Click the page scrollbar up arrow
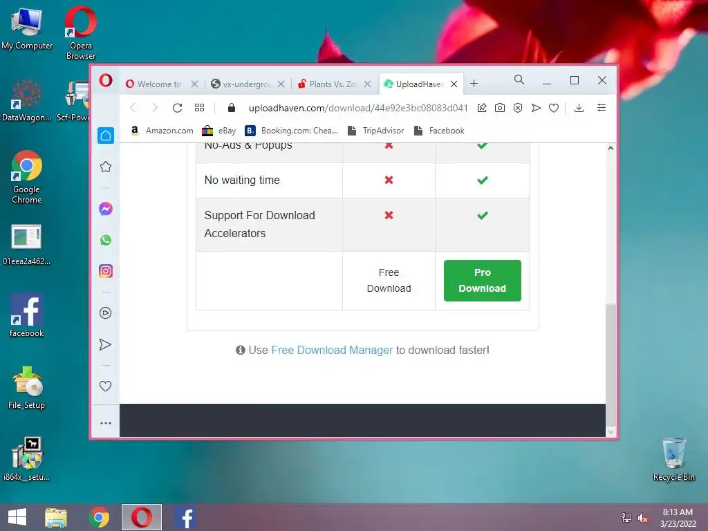Image resolution: width=708 pixels, height=531 pixels. [611, 148]
